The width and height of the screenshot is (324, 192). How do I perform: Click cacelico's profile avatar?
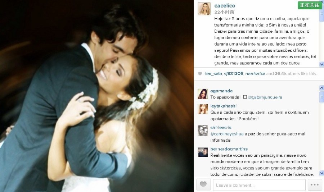(x=204, y=9)
